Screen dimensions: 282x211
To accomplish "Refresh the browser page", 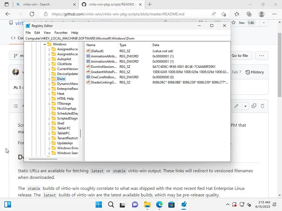I will (32, 14).
